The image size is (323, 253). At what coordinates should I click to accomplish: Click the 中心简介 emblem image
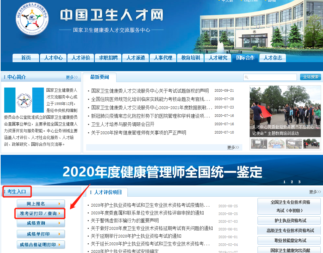pos(24,100)
